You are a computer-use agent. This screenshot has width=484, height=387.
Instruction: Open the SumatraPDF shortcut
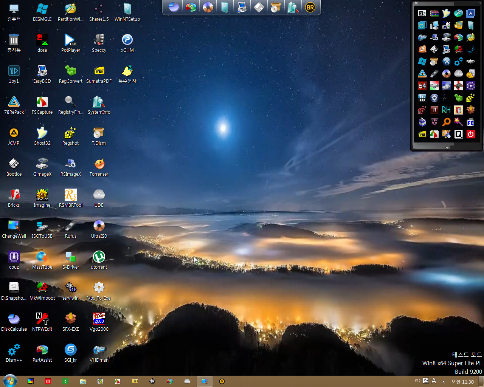[99, 74]
